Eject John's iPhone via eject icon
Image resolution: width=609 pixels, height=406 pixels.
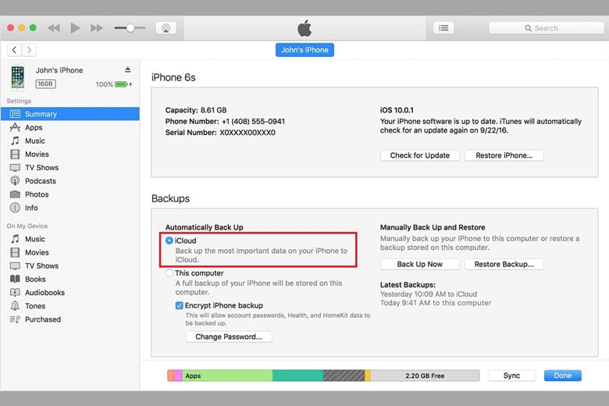pos(128,70)
